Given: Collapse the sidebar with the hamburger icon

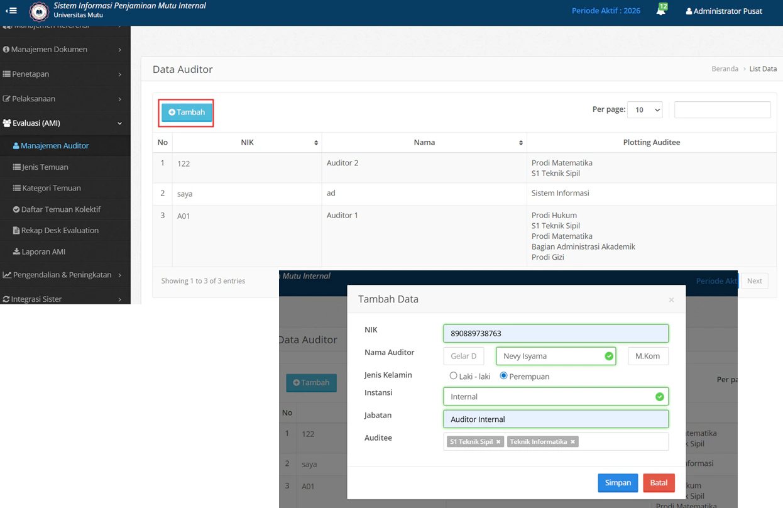Looking at the screenshot, I should [x=11, y=11].
